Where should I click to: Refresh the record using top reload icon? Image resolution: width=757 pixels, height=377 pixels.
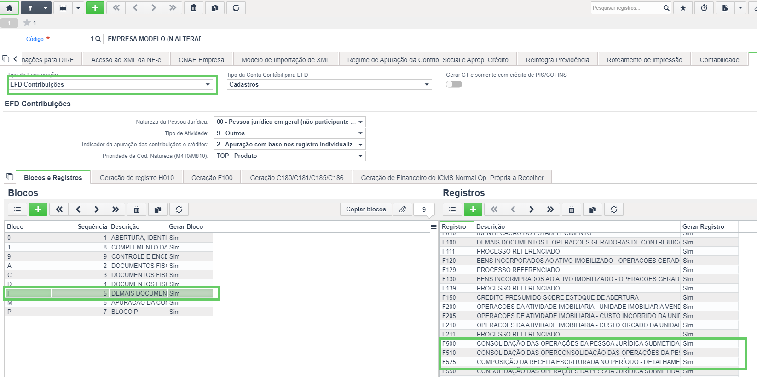click(x=236, y=8)
